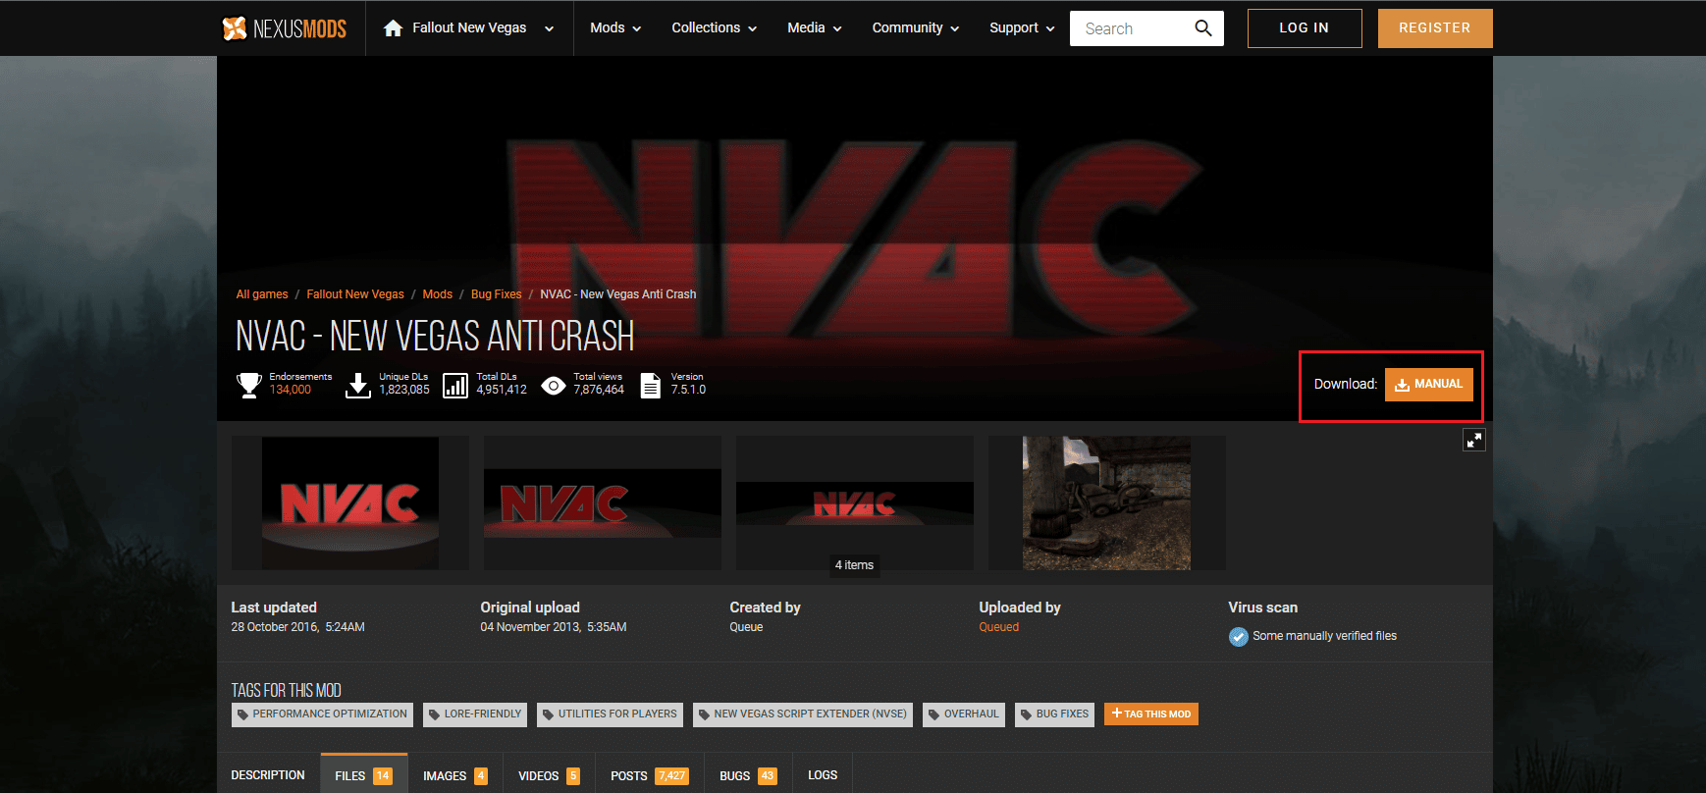Viewport: 1706px width, 793px height.
Task: Switch to the POSTS tab
Action: click(650, 775)
